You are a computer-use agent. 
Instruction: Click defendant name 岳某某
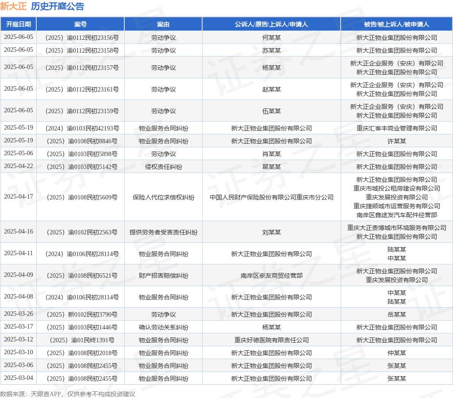click(x=397, y=314)
